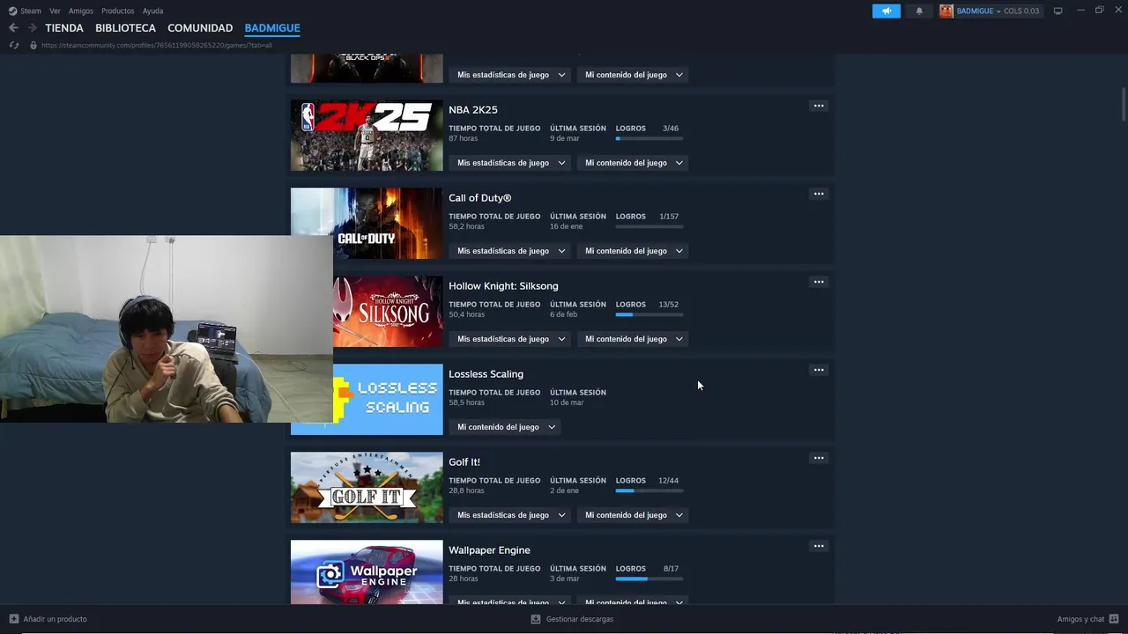Open the Ver menu

point(55,11)
